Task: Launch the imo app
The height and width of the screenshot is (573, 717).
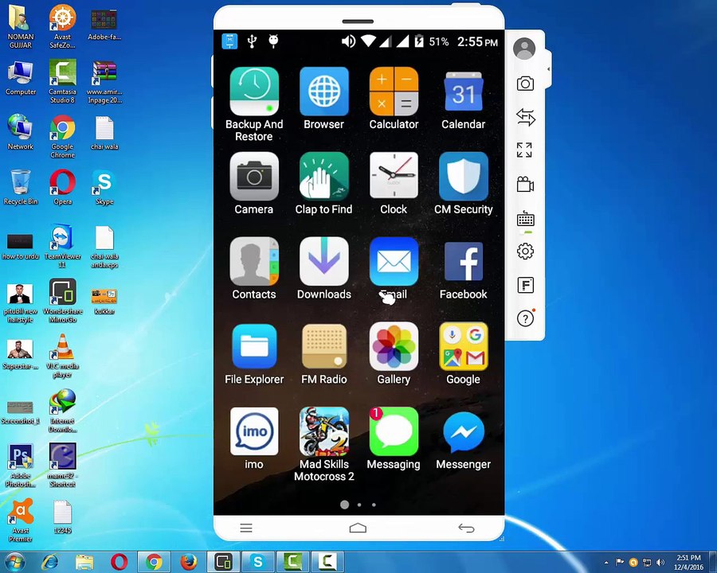Action: [254, 431]
